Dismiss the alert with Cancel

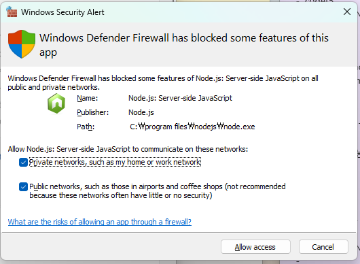[323, 247]
